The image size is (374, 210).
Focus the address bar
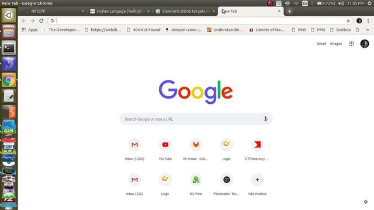click(200, 21)
